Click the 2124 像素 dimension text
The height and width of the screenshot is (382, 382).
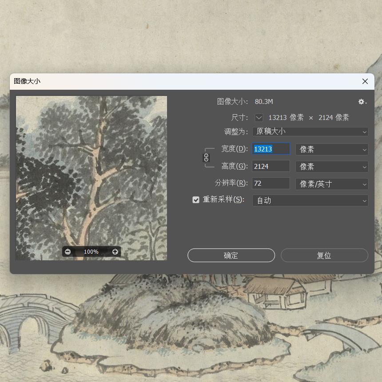click(334, 118)
